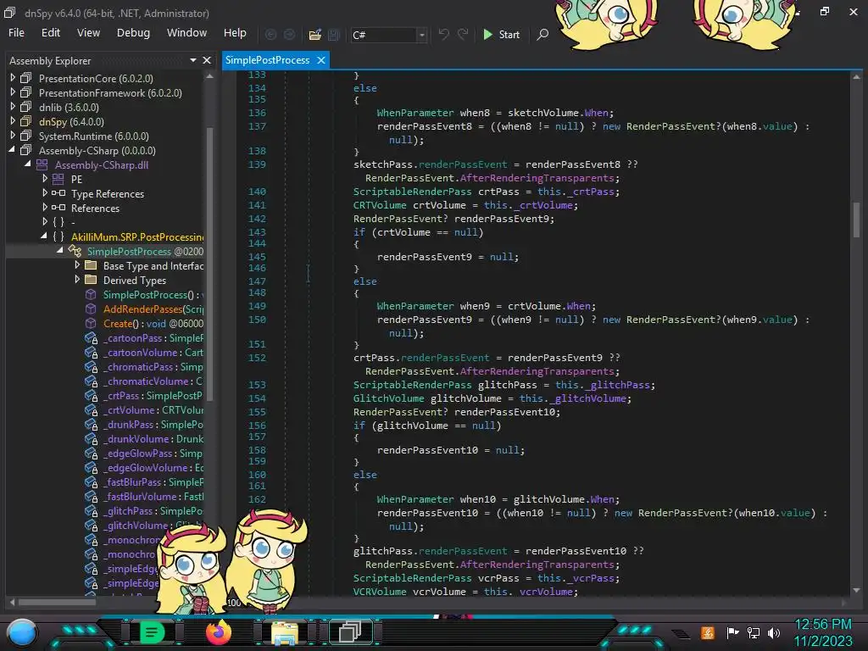Click the navigate forward arrow icon
868x651 pixels.
290,35
